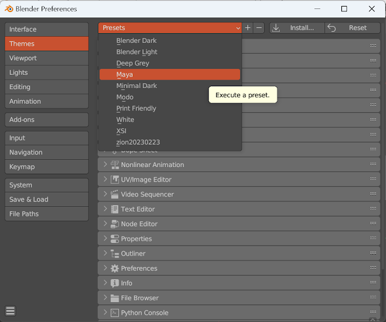Open the Interface preferences section
This screenshot has width=386, height=322.
click(x=46, y=30)
